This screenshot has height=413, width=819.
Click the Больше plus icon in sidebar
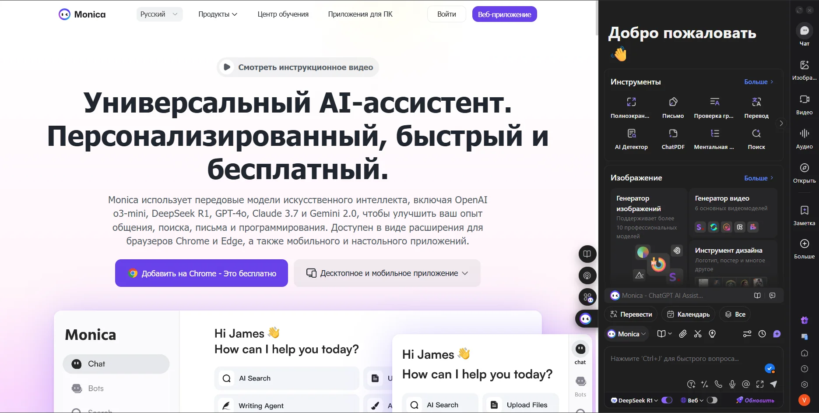[x=805, y=244]
